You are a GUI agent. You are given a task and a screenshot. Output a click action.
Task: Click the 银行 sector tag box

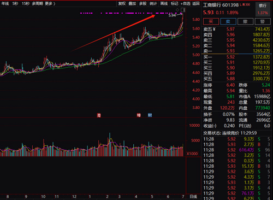coord(263,9)
